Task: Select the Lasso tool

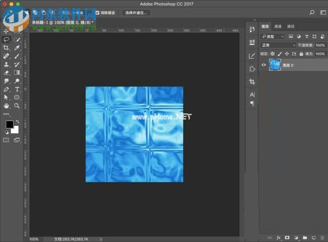Action: tap(6, 39)
